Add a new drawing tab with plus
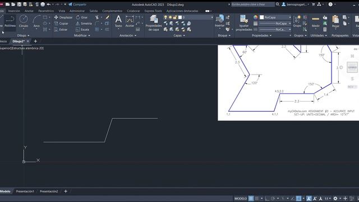359x202 pixels. pos(35,41)
